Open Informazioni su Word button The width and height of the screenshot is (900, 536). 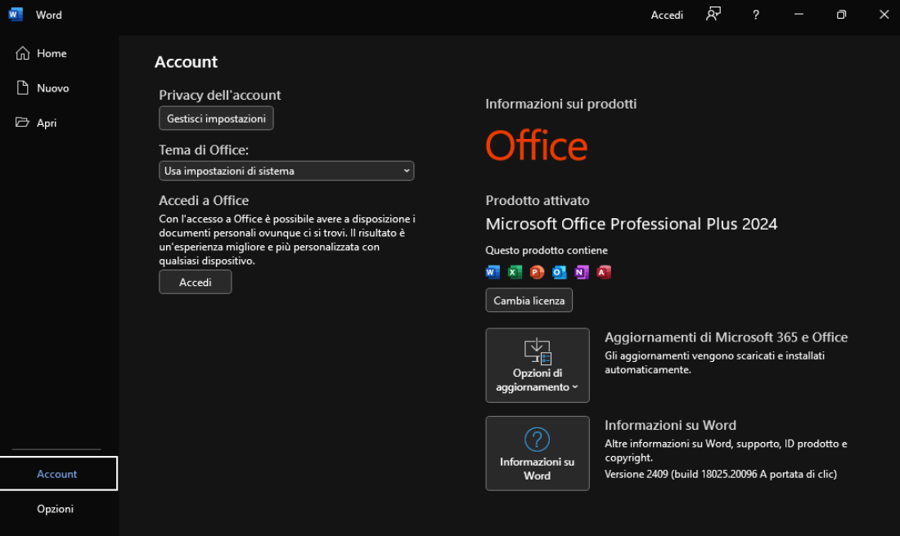pyautogui.click(x=538, y=453)
